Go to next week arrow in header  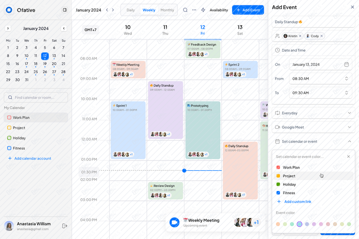[113, 10]
